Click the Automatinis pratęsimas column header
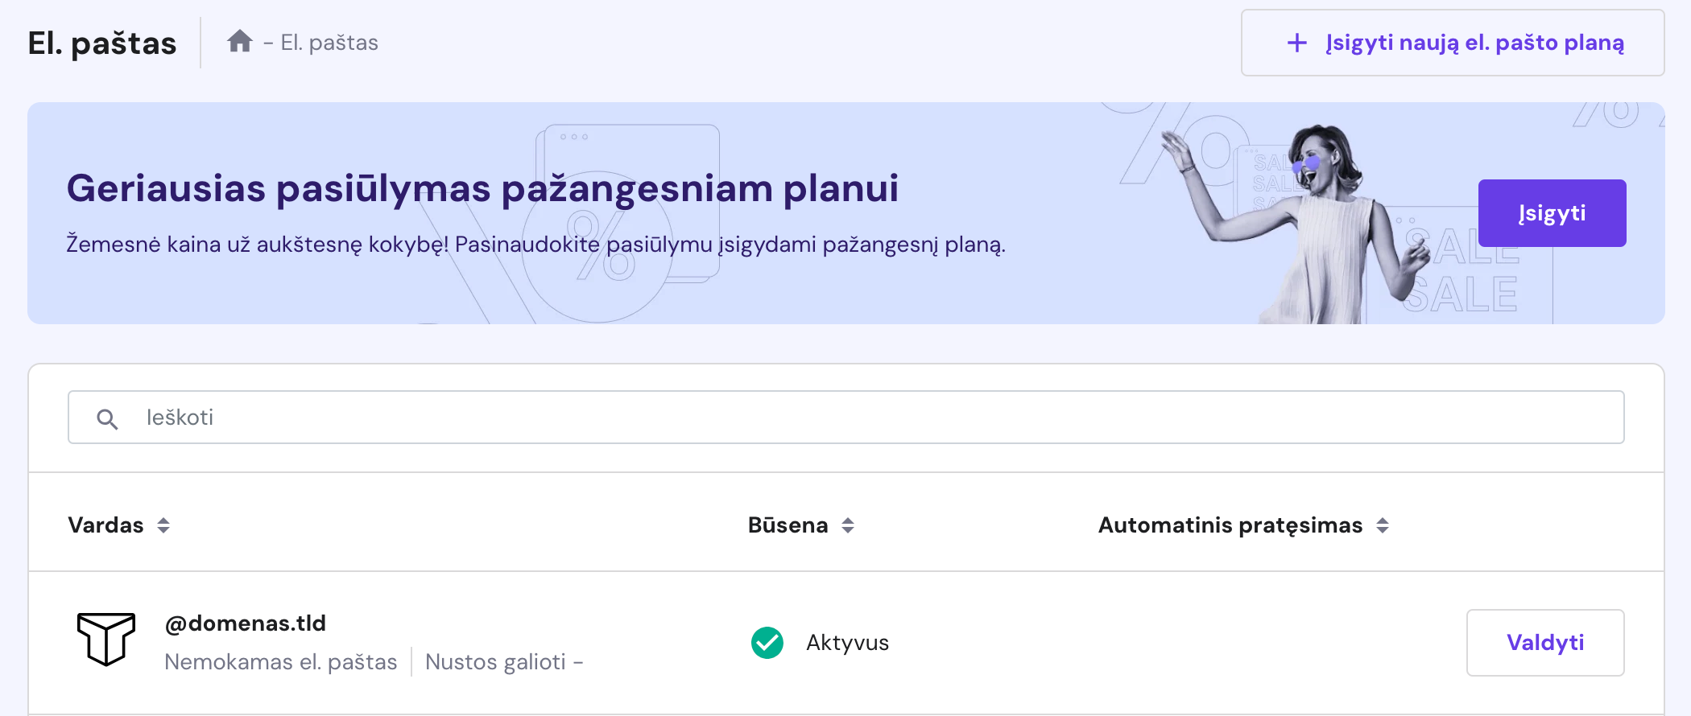Image resolution: width=1691 pixels, height=716 pixels. [1230, 525]
